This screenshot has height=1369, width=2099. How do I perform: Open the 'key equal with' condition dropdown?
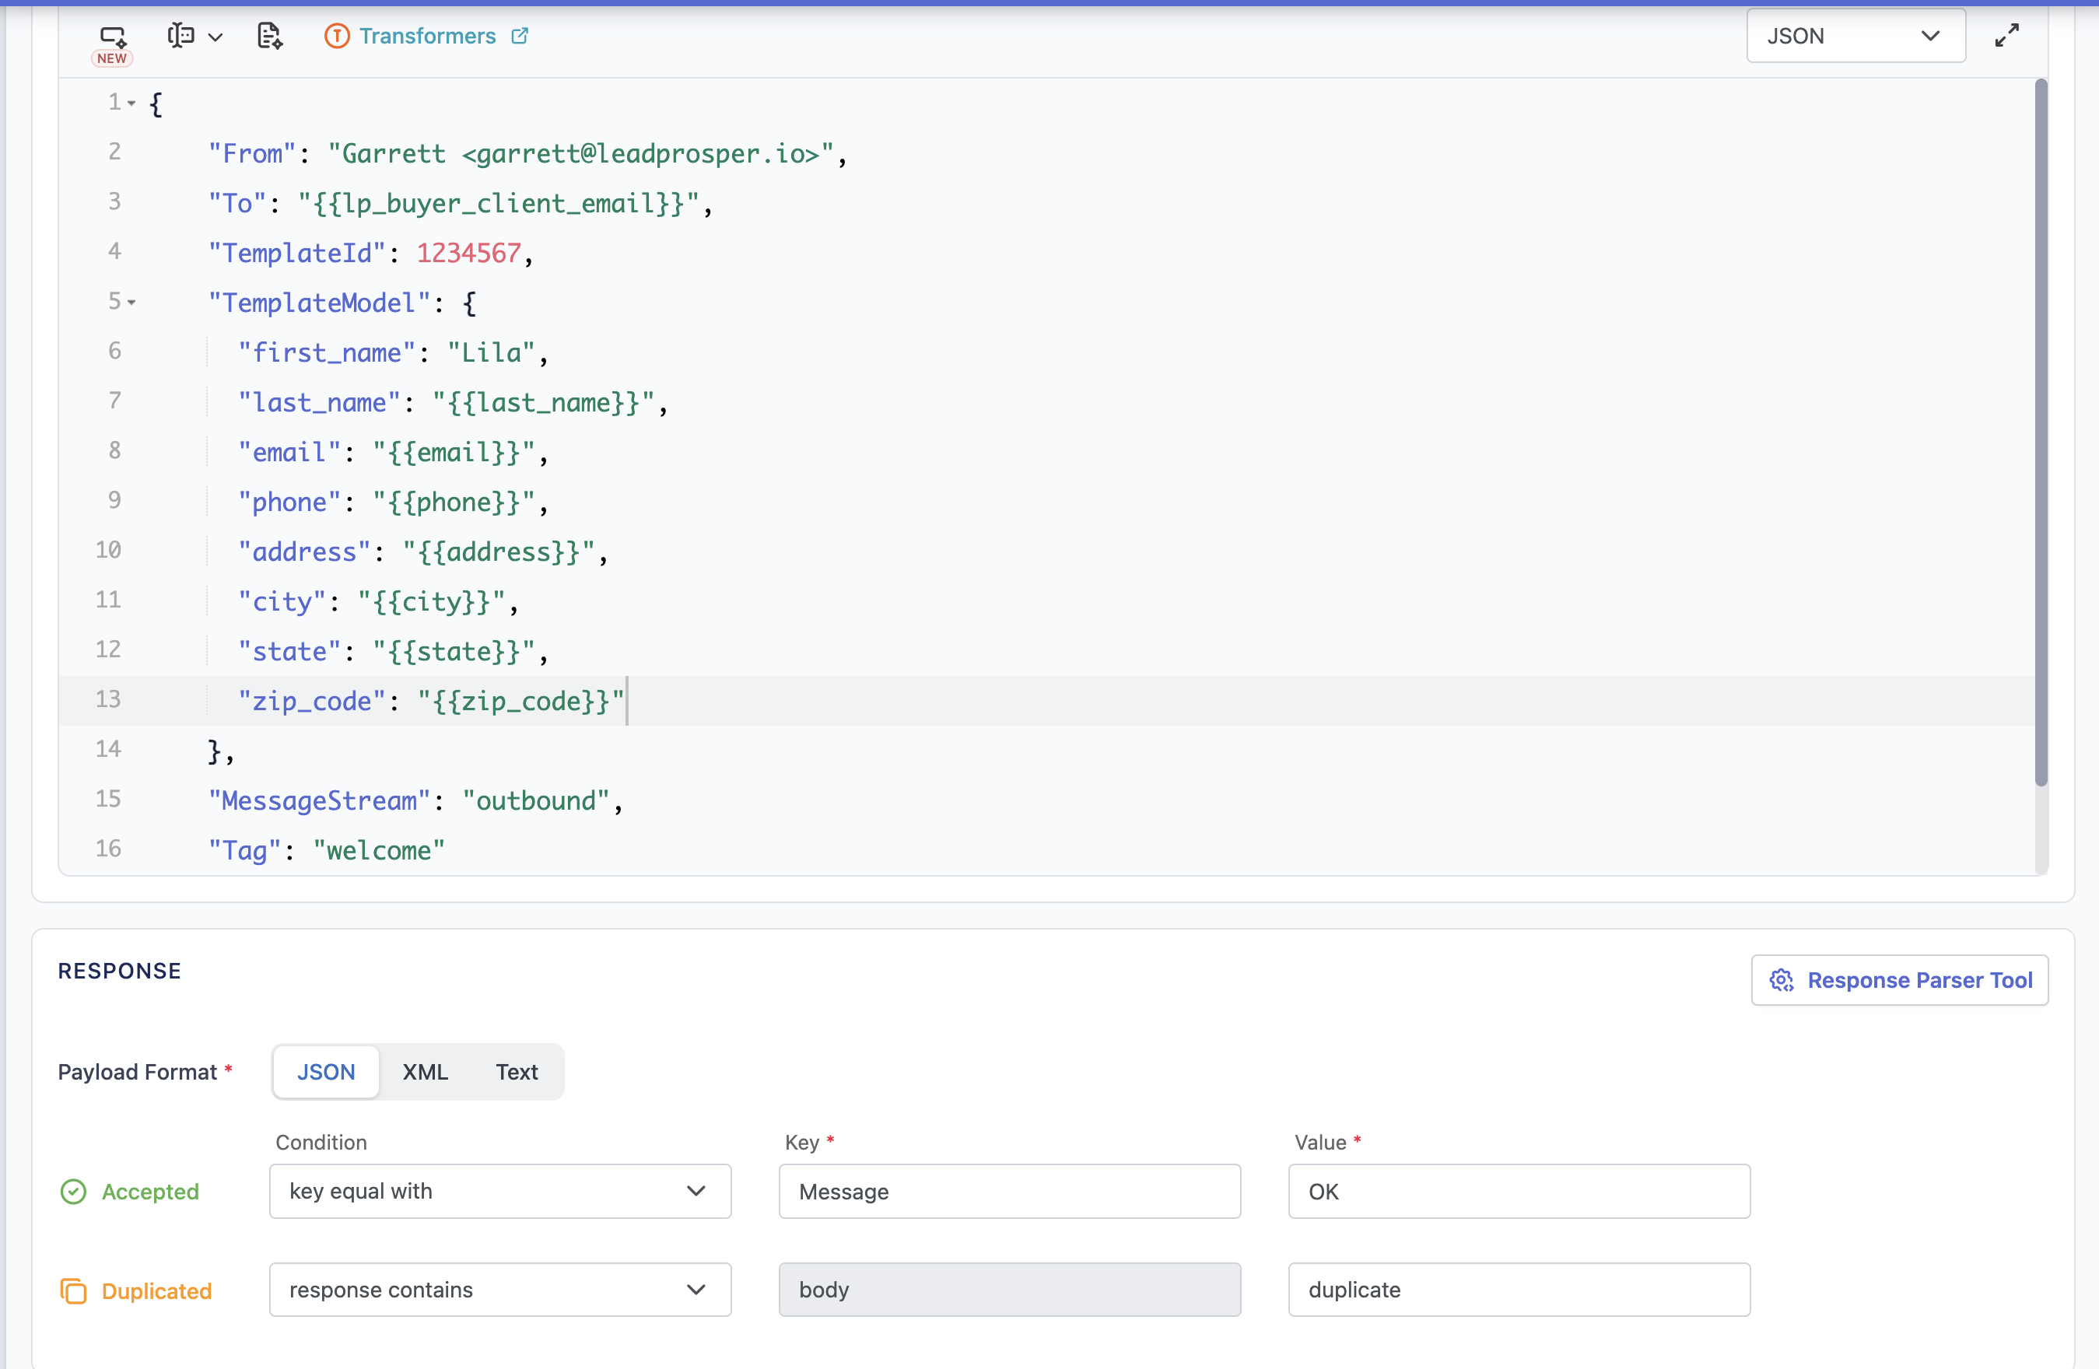tap(499, 1191)
